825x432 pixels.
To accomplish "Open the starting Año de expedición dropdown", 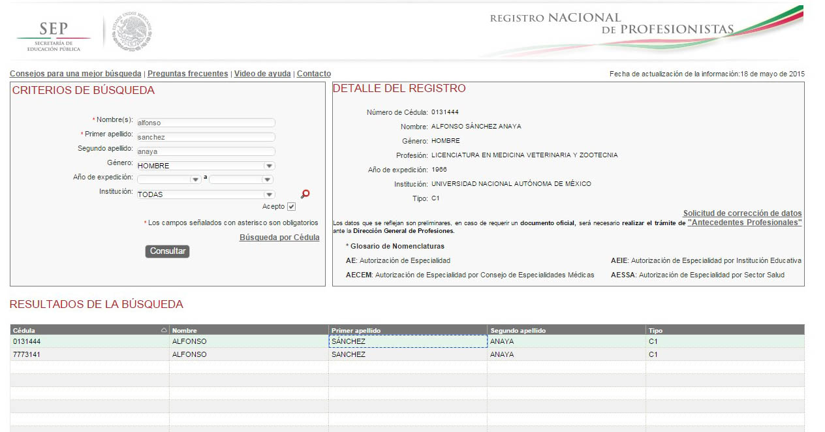I will pos(195,179).
